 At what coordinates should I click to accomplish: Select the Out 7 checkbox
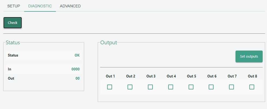(x=231, y=87)
